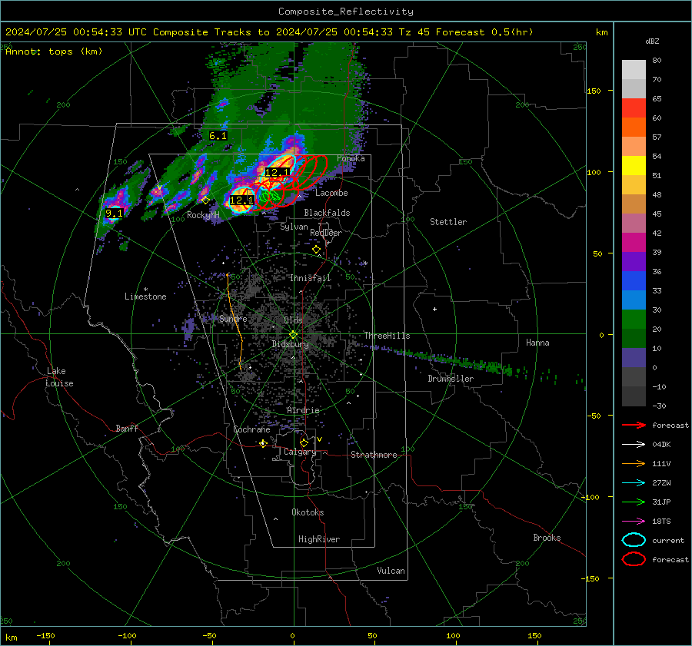
Task: Click the Okotoks city label
Action: (308, 512)
